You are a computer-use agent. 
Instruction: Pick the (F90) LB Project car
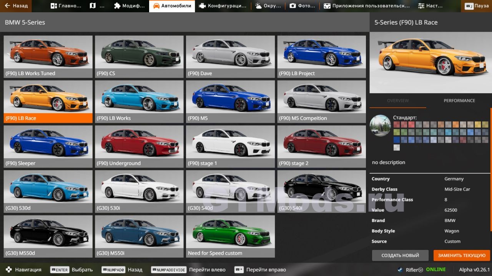pos(321,57)
